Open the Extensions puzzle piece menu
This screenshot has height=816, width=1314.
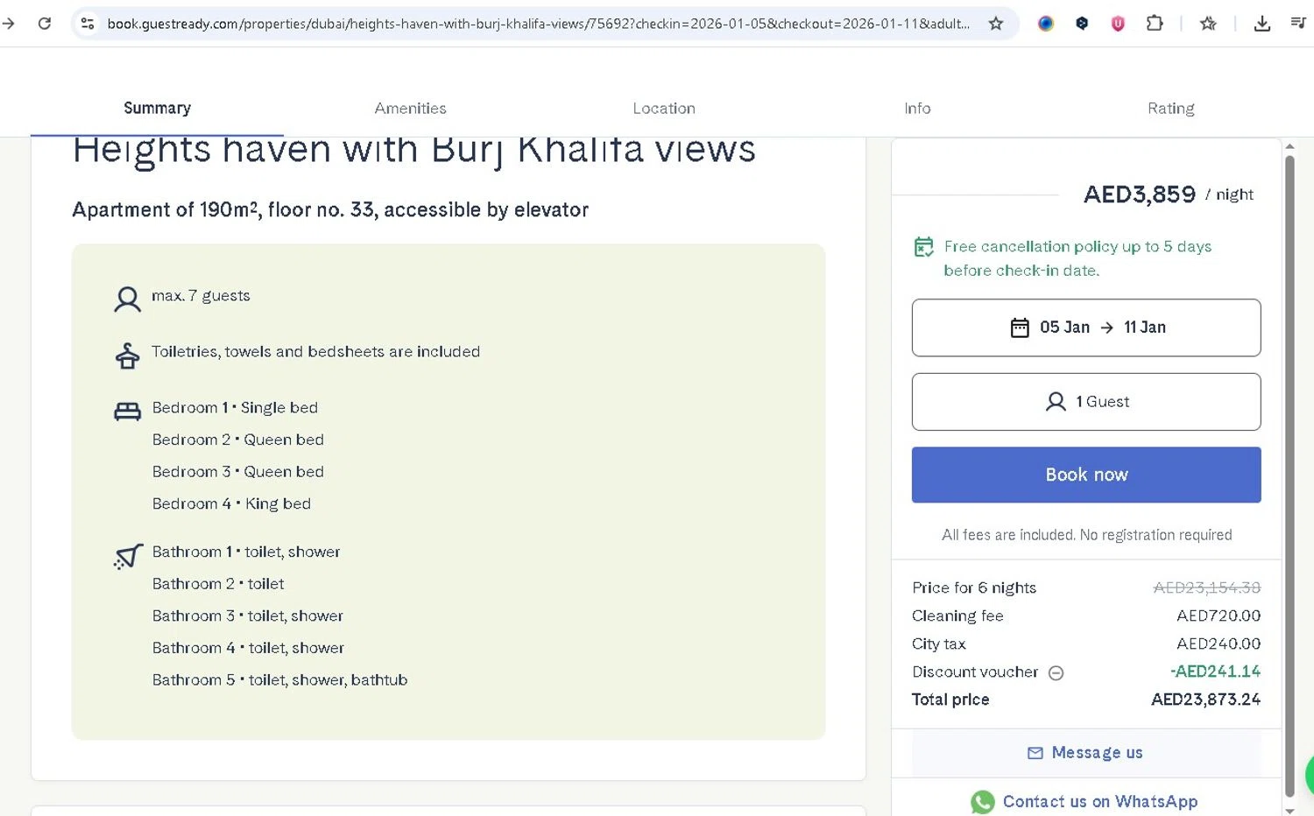(x=1155, y=24)
